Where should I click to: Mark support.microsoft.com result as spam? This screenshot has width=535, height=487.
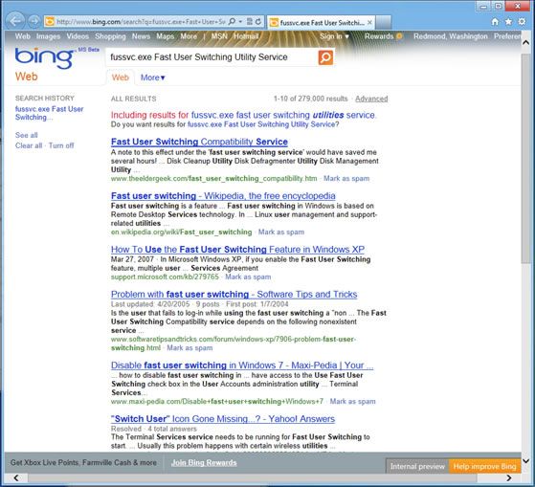point(248,277)
